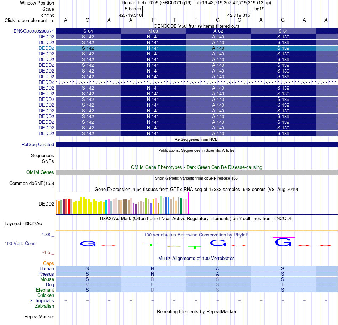This screenshot has height=325, width=338.
Task: Select the Mouse species label
Action: coord(47,279)
